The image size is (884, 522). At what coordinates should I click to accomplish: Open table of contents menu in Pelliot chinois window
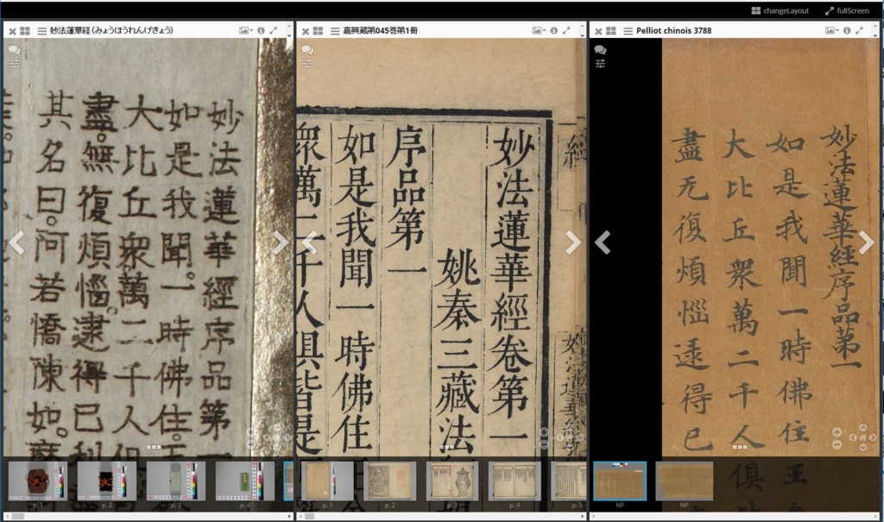click(628, 31)
